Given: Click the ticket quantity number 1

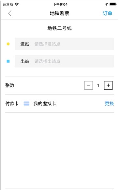Looking at the screenshot, I should 98,85.
